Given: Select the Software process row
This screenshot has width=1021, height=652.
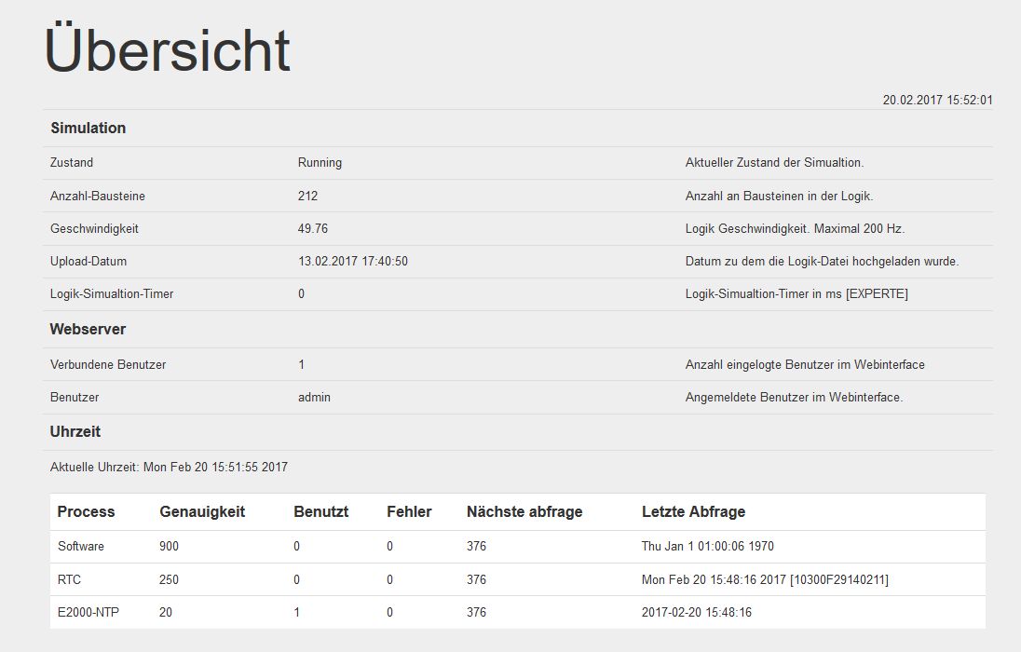Looking at the screenshot, I should [81, 547].
